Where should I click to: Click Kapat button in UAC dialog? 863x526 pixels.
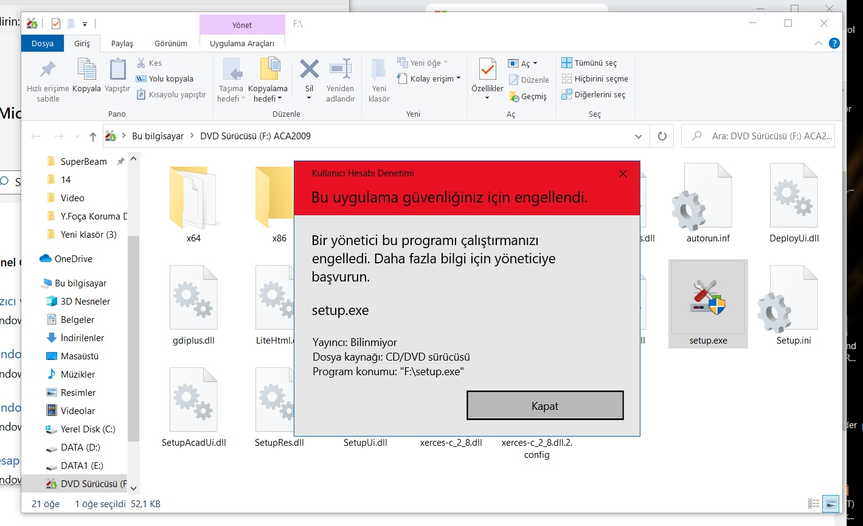(x=545, y=406)
